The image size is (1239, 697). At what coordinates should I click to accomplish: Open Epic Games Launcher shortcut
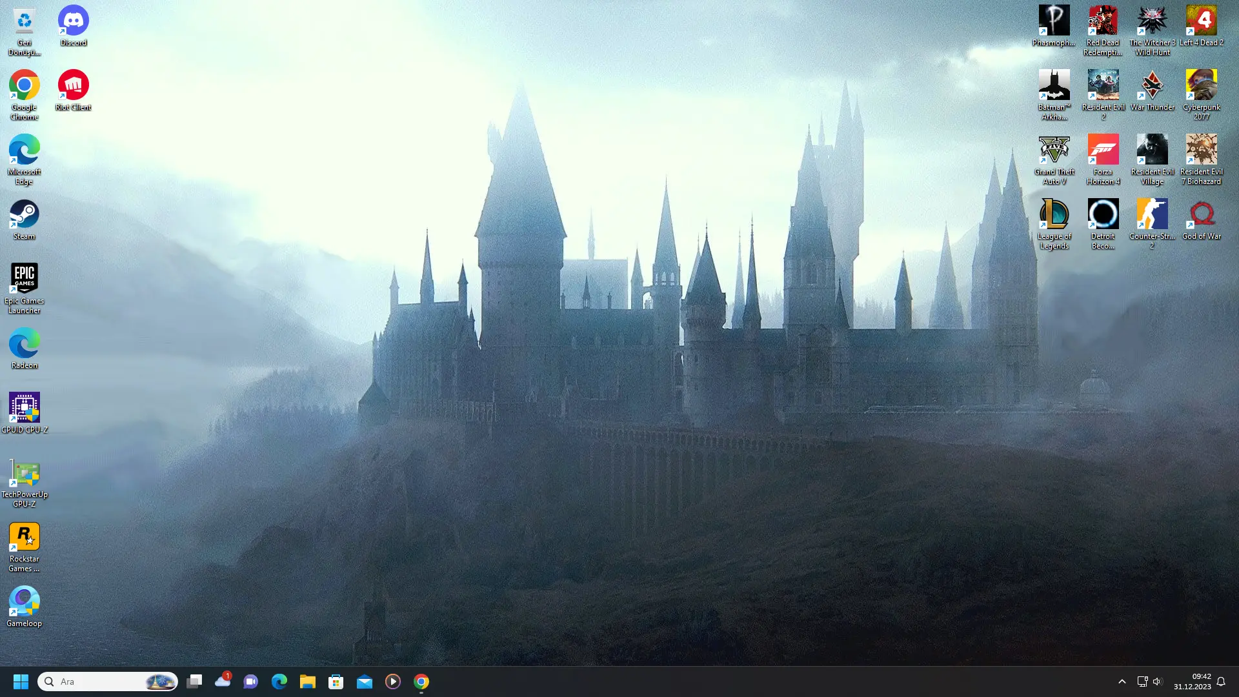click(24, 288)
